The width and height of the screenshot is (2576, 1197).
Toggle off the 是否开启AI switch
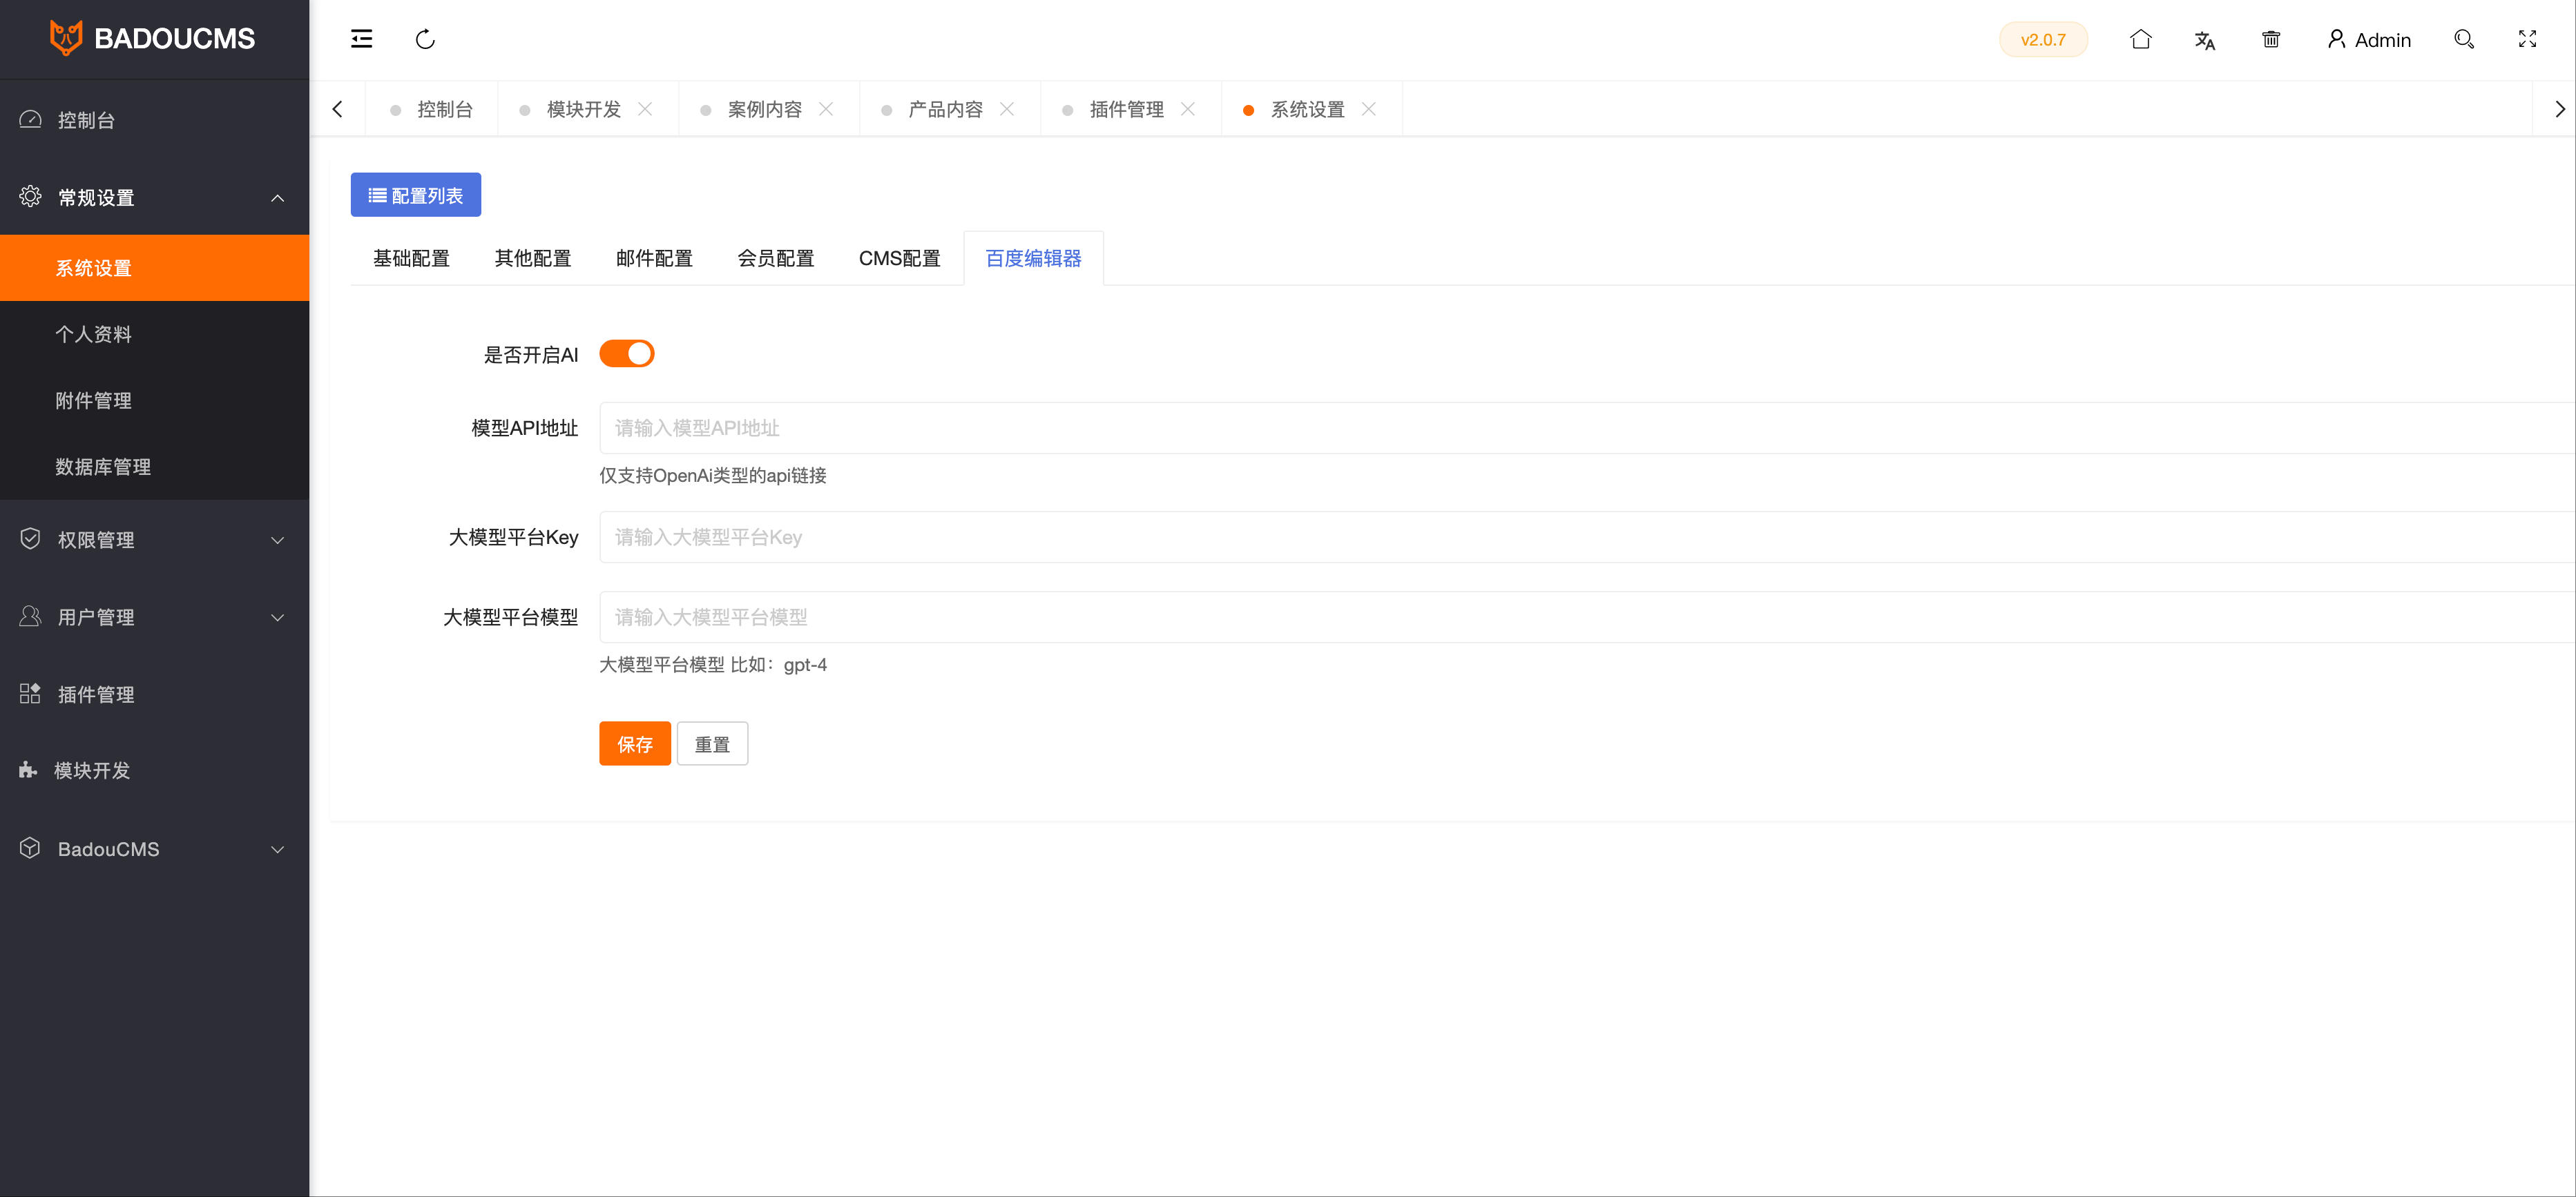point(627,353)
